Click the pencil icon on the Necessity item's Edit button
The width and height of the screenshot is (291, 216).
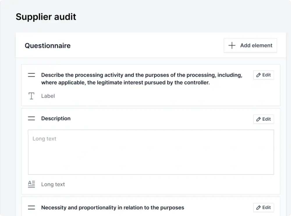[258, 208]
